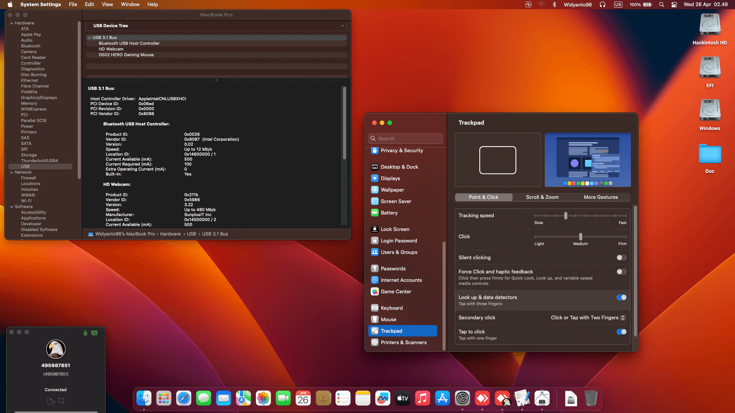
Task: Open the File menu
Action: click(x=73, y=5)
